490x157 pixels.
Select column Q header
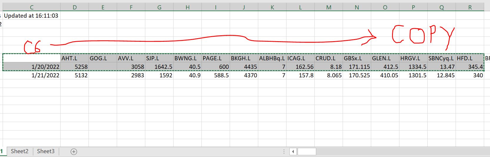click(441, 7)
